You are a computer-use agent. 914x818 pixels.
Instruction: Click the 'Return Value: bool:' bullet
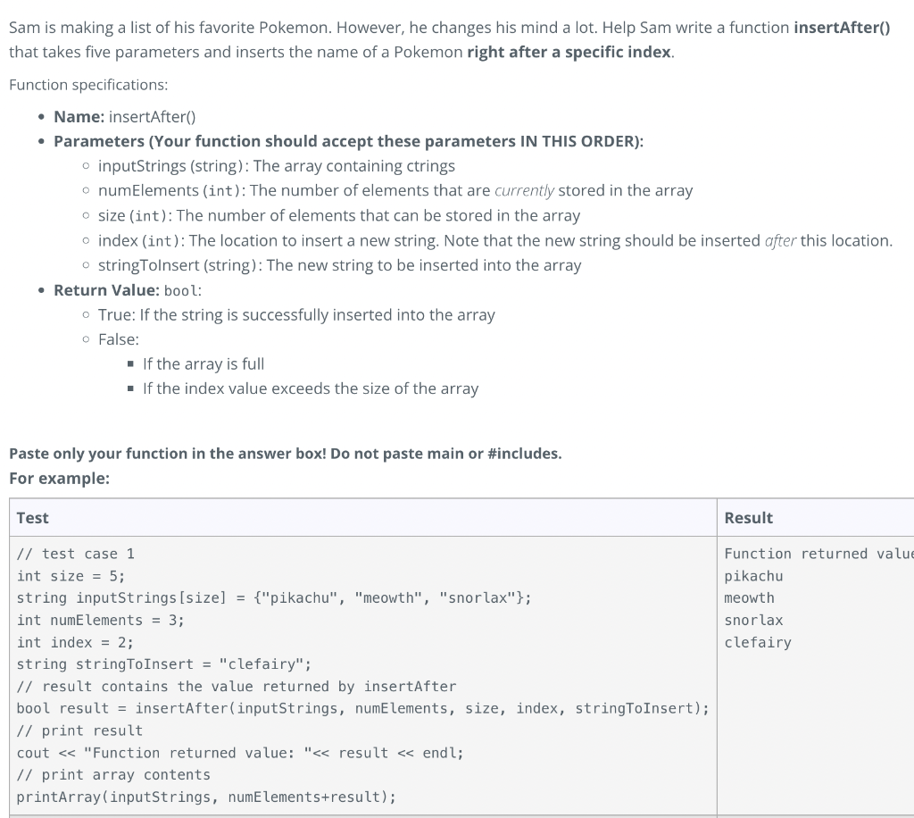click(x=128, y=290)
